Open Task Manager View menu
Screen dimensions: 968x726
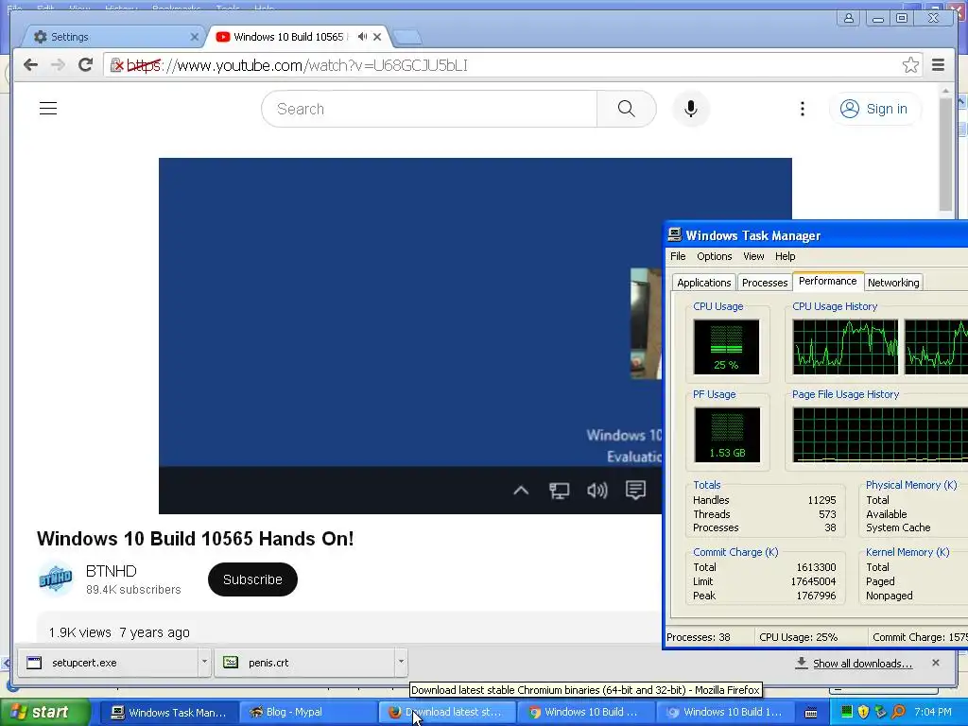tap(753, 256)
